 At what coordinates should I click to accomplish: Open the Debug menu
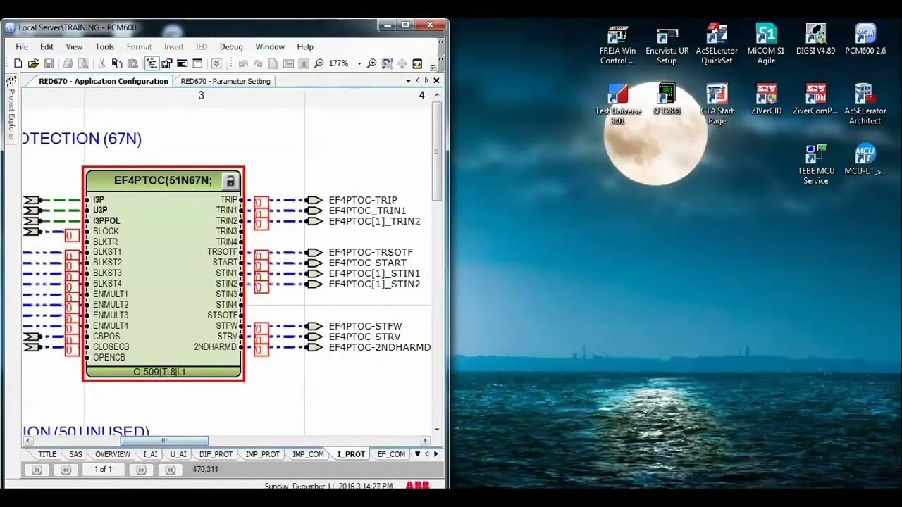point(231,46)
